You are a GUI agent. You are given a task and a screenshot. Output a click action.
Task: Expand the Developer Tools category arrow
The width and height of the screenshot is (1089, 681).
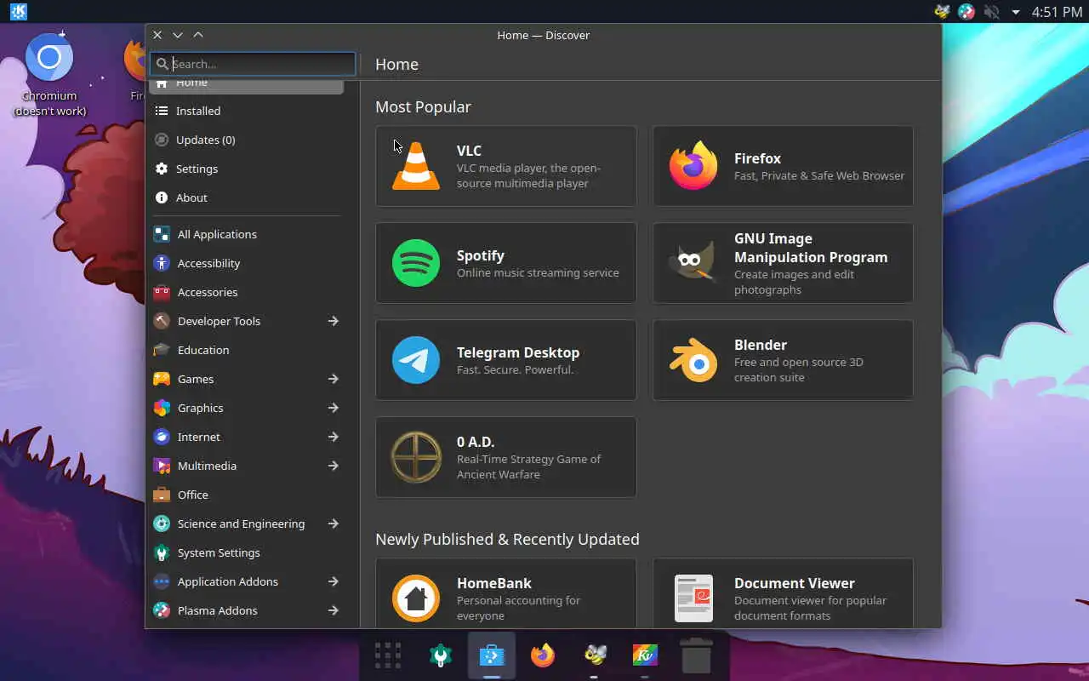334,321
